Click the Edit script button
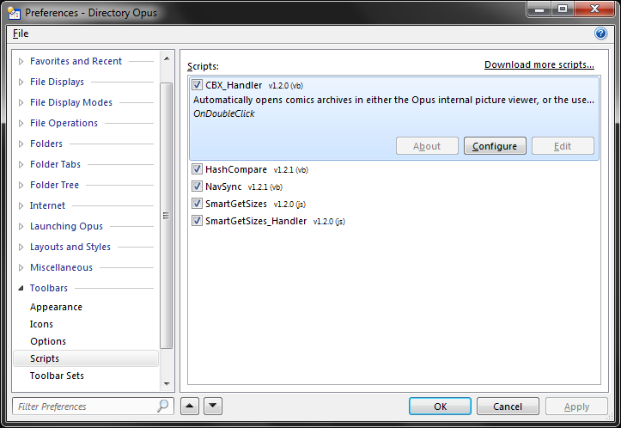This screenshot has width=621, height=428. coord(563,146)
